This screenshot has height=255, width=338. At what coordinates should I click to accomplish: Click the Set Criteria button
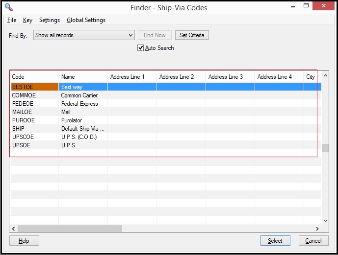(x=192, y=35)
